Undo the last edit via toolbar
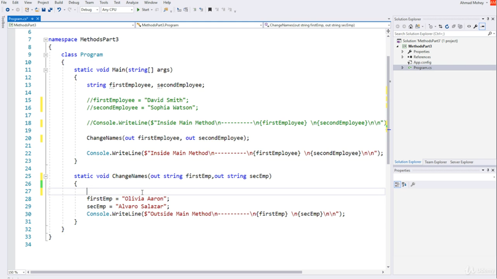This screenshot has width=497, height=279. pos(59,10)
